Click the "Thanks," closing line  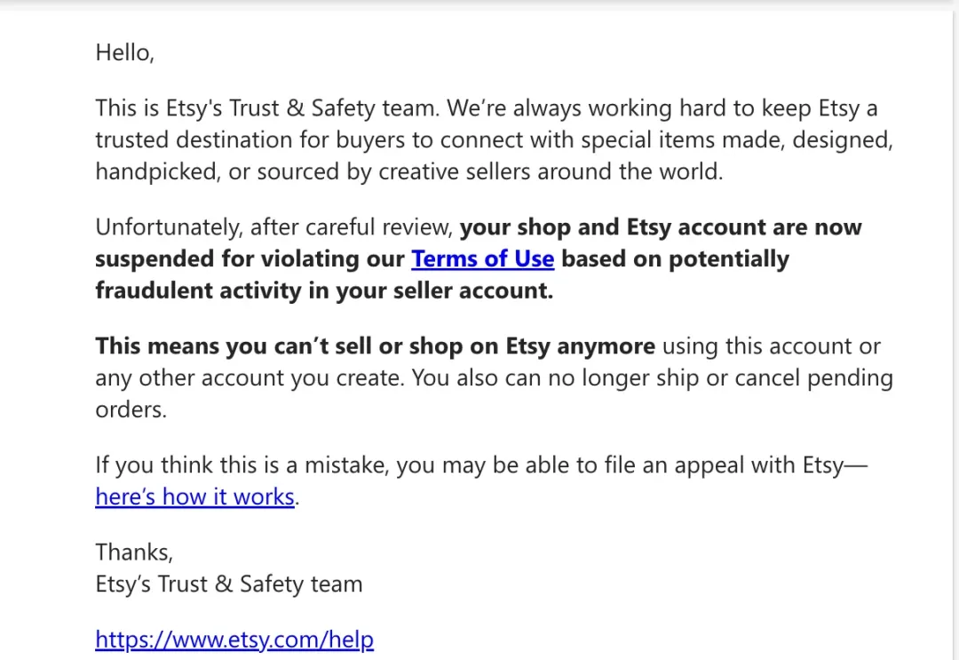click(135, 553)
